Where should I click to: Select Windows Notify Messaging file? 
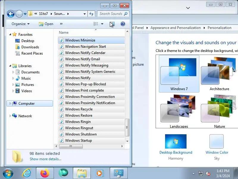91,65
